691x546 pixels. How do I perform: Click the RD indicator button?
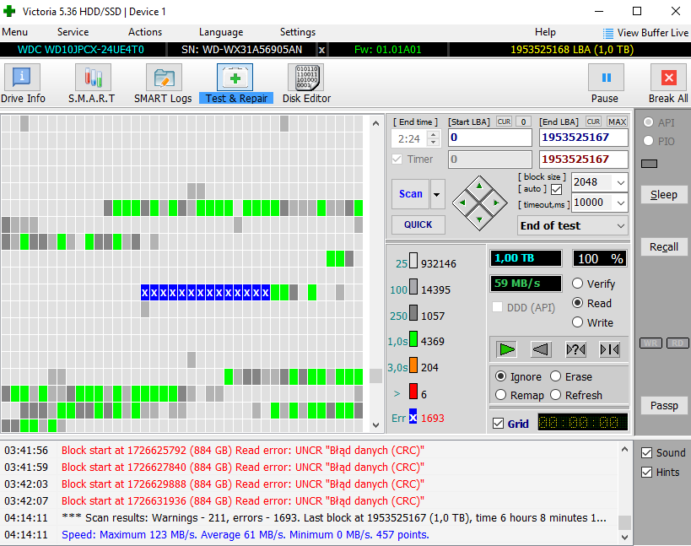click(678, 343)
